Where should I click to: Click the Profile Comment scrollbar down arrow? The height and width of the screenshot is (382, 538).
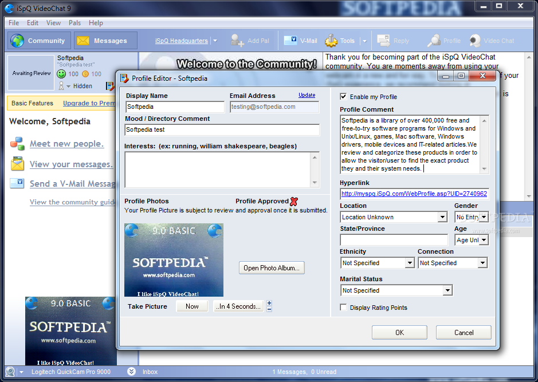pyautogui.click(x=484, y=169)
